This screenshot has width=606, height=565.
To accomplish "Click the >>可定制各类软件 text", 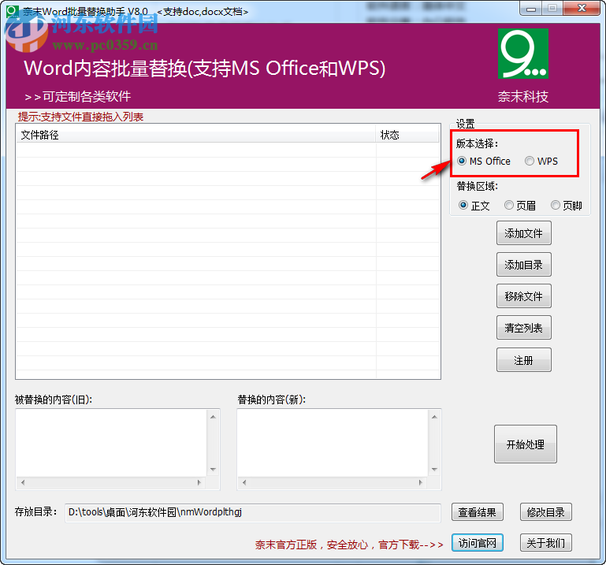I will (78, 97).
